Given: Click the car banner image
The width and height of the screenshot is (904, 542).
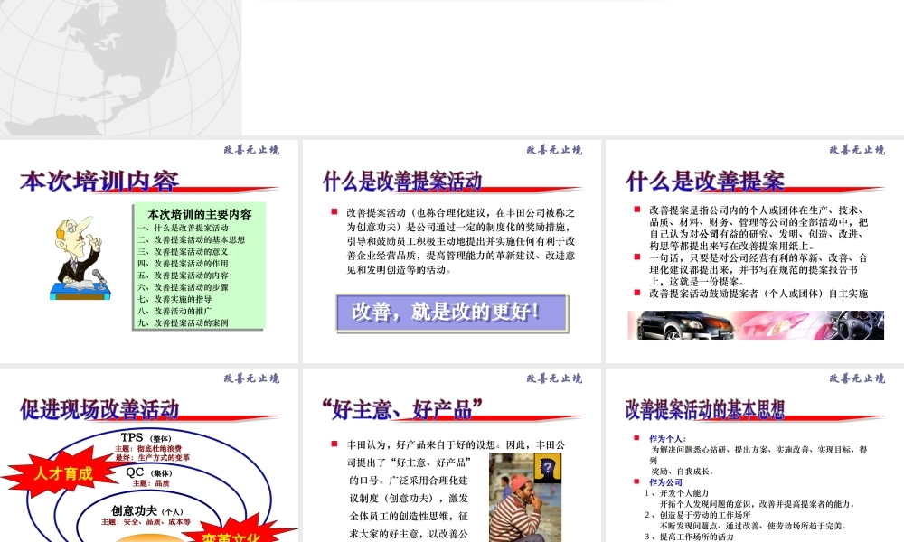Looking at the screenshot, I should point(755,325).
